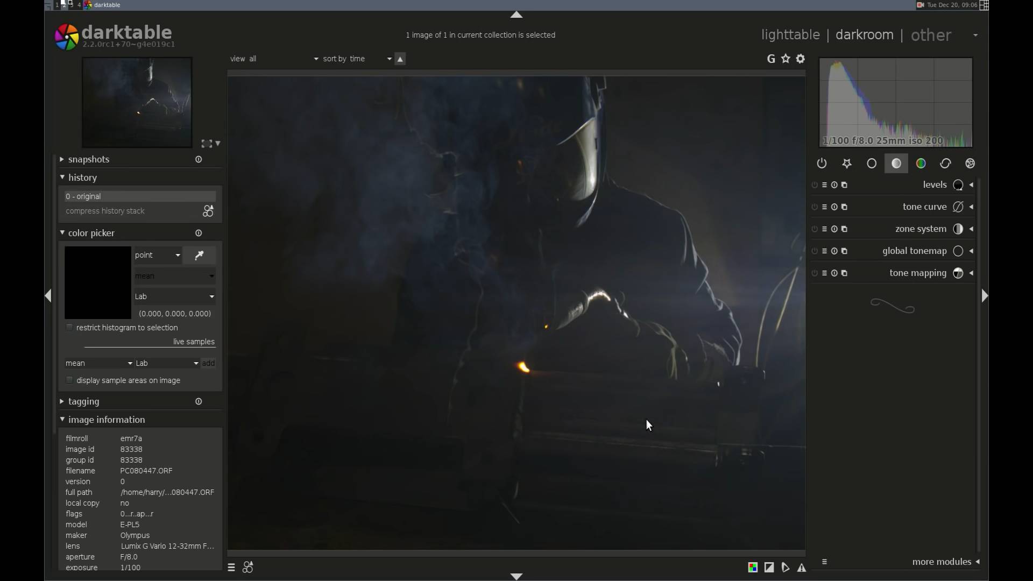Show the color module group

tap(921, 164)
